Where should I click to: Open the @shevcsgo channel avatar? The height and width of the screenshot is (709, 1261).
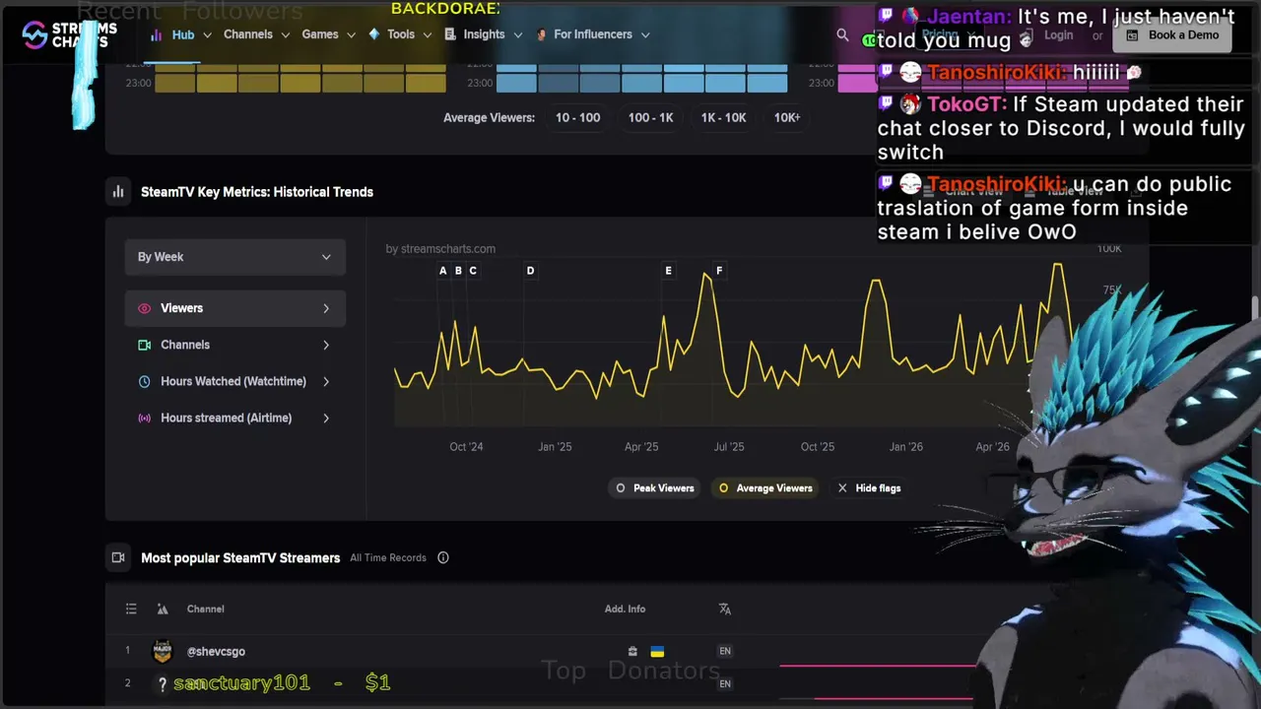(x=163, y=651)
